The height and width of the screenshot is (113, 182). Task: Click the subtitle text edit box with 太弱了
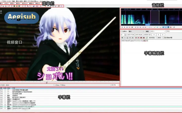151,63
